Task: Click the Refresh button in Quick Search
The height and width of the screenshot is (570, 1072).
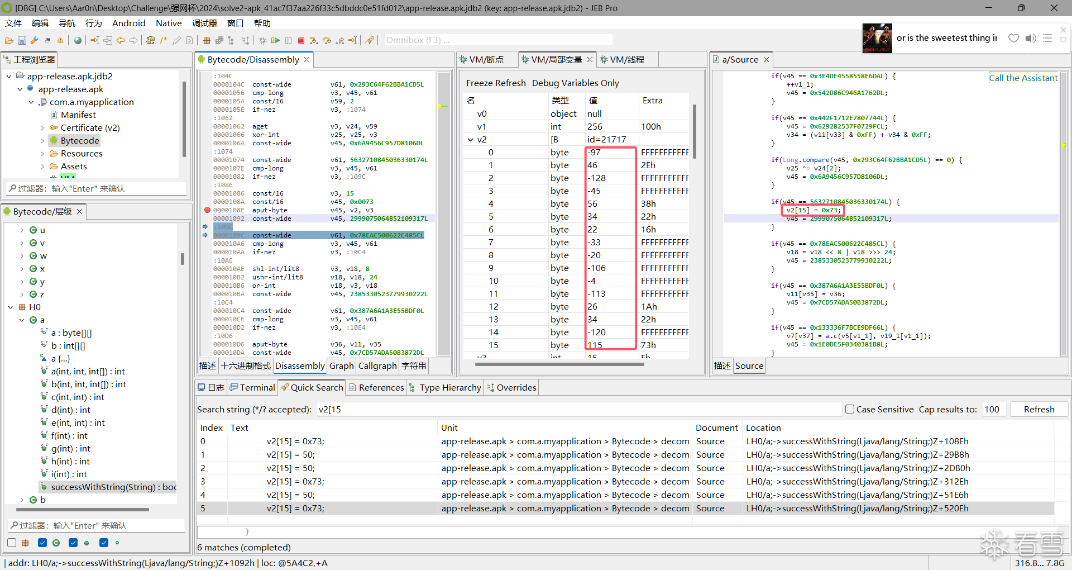Action: point(1038,409)
